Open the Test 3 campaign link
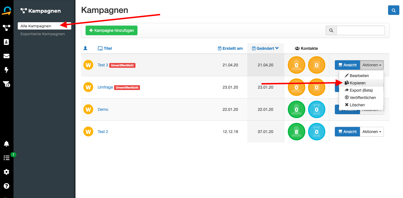 103,65
